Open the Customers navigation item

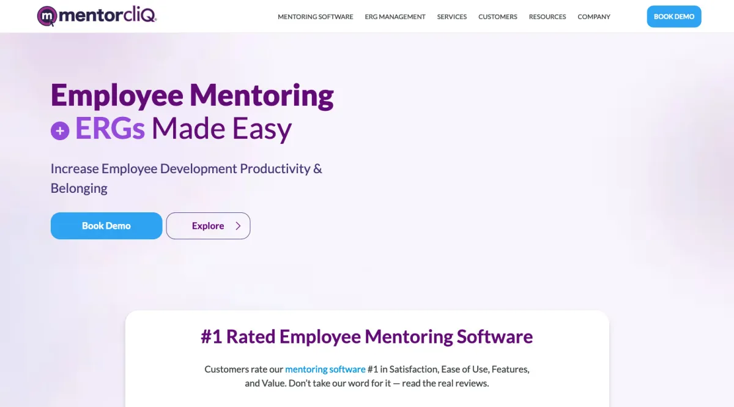coord(497,17)
